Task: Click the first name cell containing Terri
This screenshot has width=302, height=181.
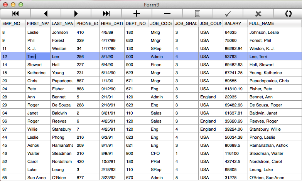Action: (x=38, y=56)
